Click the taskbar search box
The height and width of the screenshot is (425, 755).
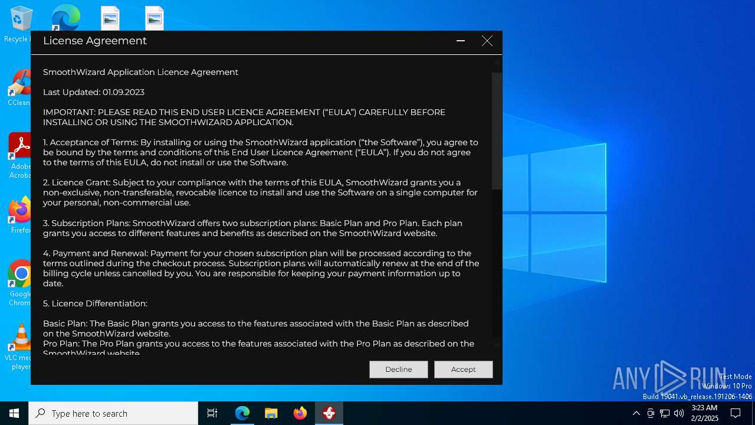coord(113,413)
